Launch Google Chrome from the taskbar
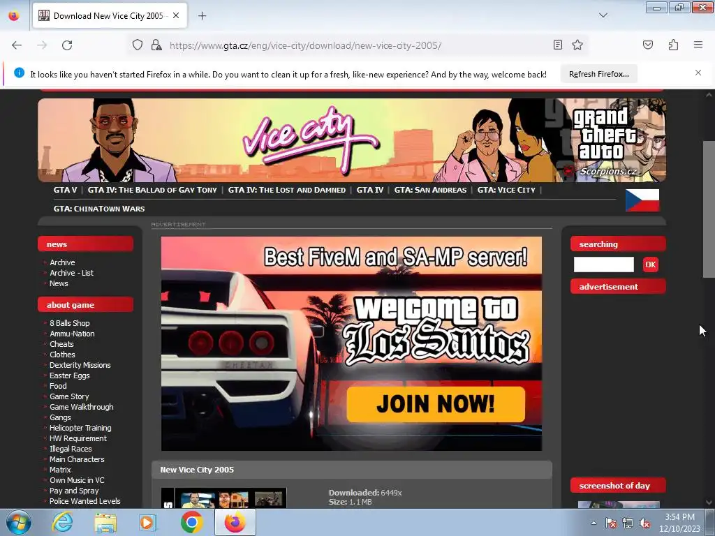Viewport: 715px width, 536px height. pyautogui.click(x=191, y=522)
